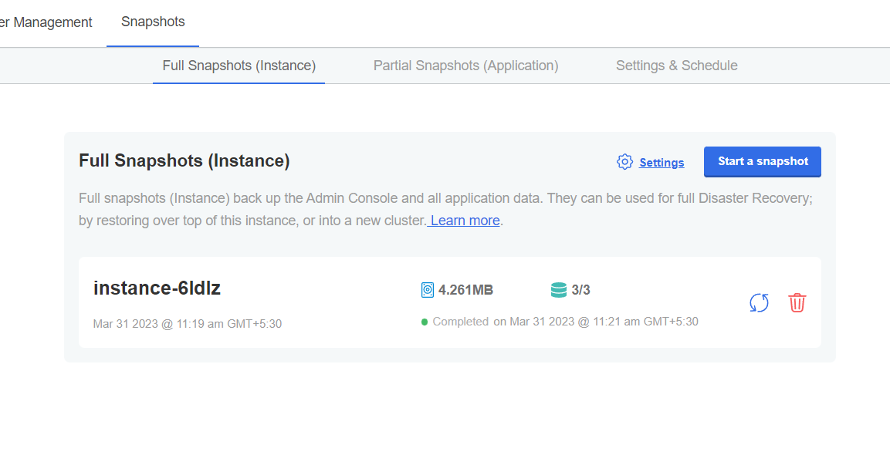Click the 11:19 am snapshot start timestamp
Viewport: 890px width, 472px height.
188,324
